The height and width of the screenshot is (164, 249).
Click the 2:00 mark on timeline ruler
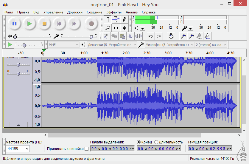126,53
